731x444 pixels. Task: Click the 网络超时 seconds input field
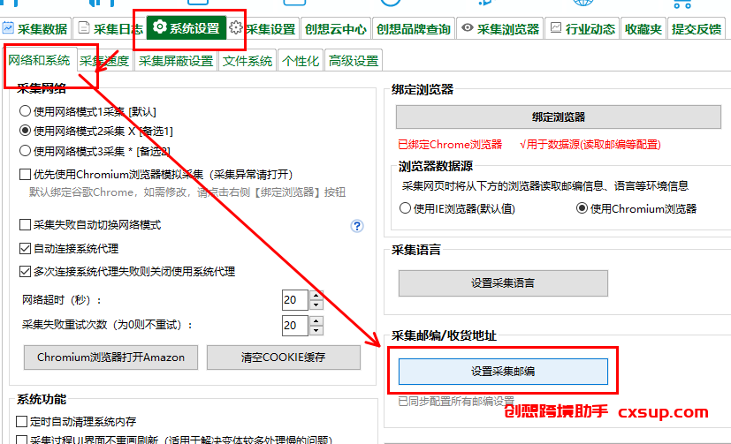point(295,300)
